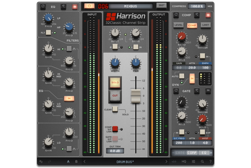The width and height of the screenshot is (251, 168).
Task: Toggle the gate sidechain filter IN button
Action: 182,132
